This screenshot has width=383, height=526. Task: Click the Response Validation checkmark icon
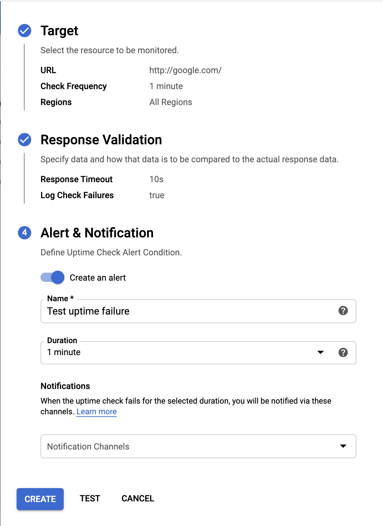[25, 140]
